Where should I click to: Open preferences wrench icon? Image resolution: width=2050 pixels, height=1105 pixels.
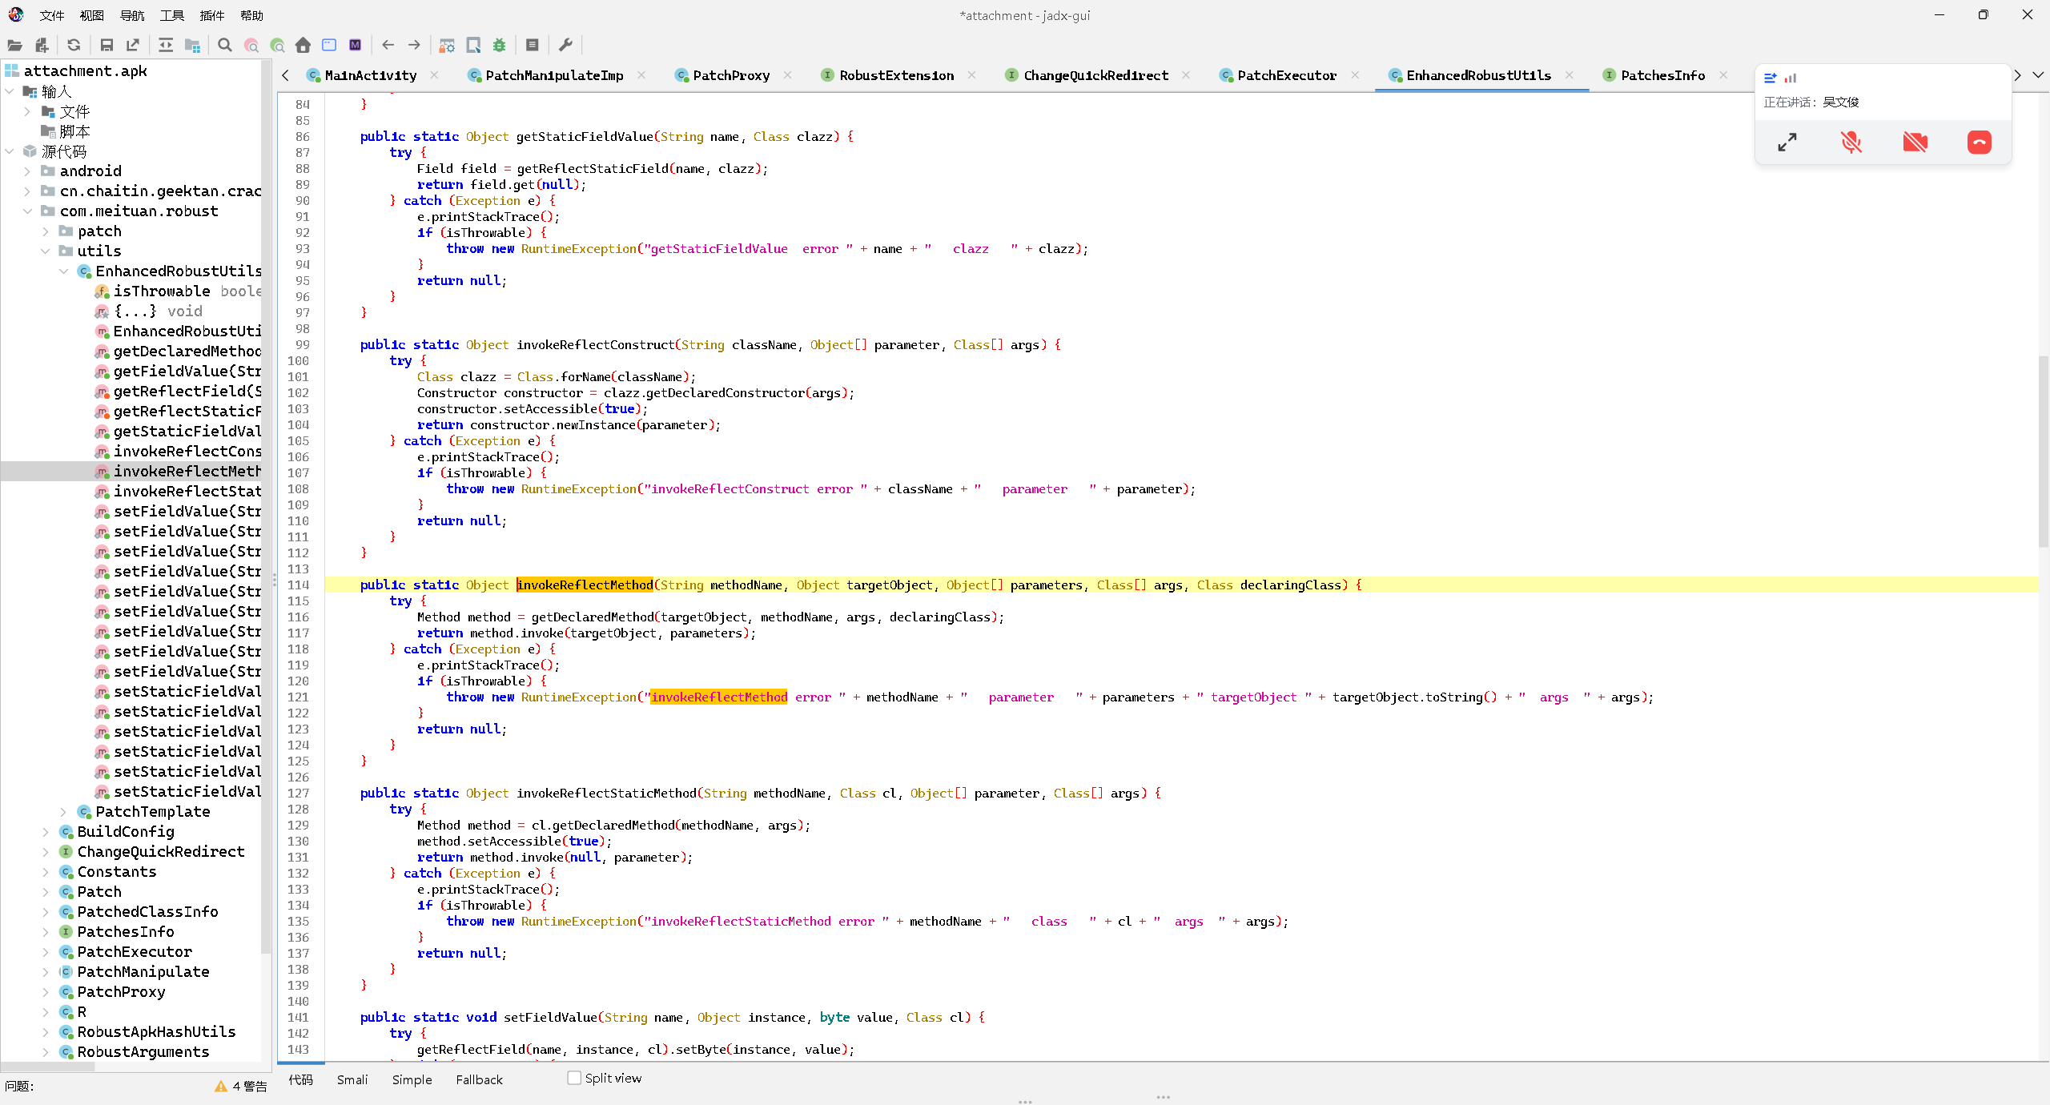tap(565, 46)
